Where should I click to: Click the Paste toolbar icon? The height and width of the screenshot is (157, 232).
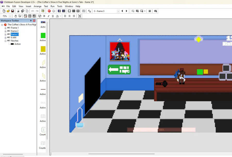click(x=27, y=11)
